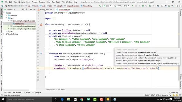Hide the Project panel with minus icon
The width and height of the screenshot is (182, 102).
point(34,9)
